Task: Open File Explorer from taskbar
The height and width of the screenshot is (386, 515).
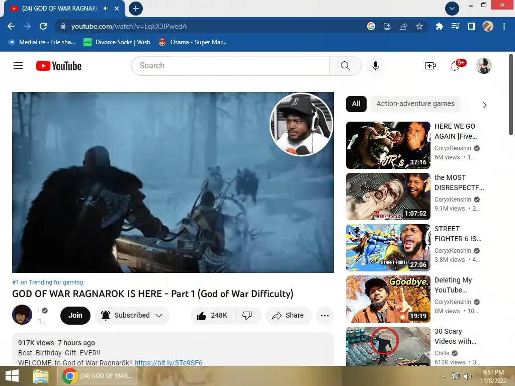Action: click(x=41, y=376)
